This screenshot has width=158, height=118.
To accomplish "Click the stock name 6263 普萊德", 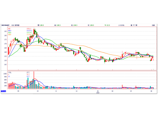I will click(x=19, y=25).
